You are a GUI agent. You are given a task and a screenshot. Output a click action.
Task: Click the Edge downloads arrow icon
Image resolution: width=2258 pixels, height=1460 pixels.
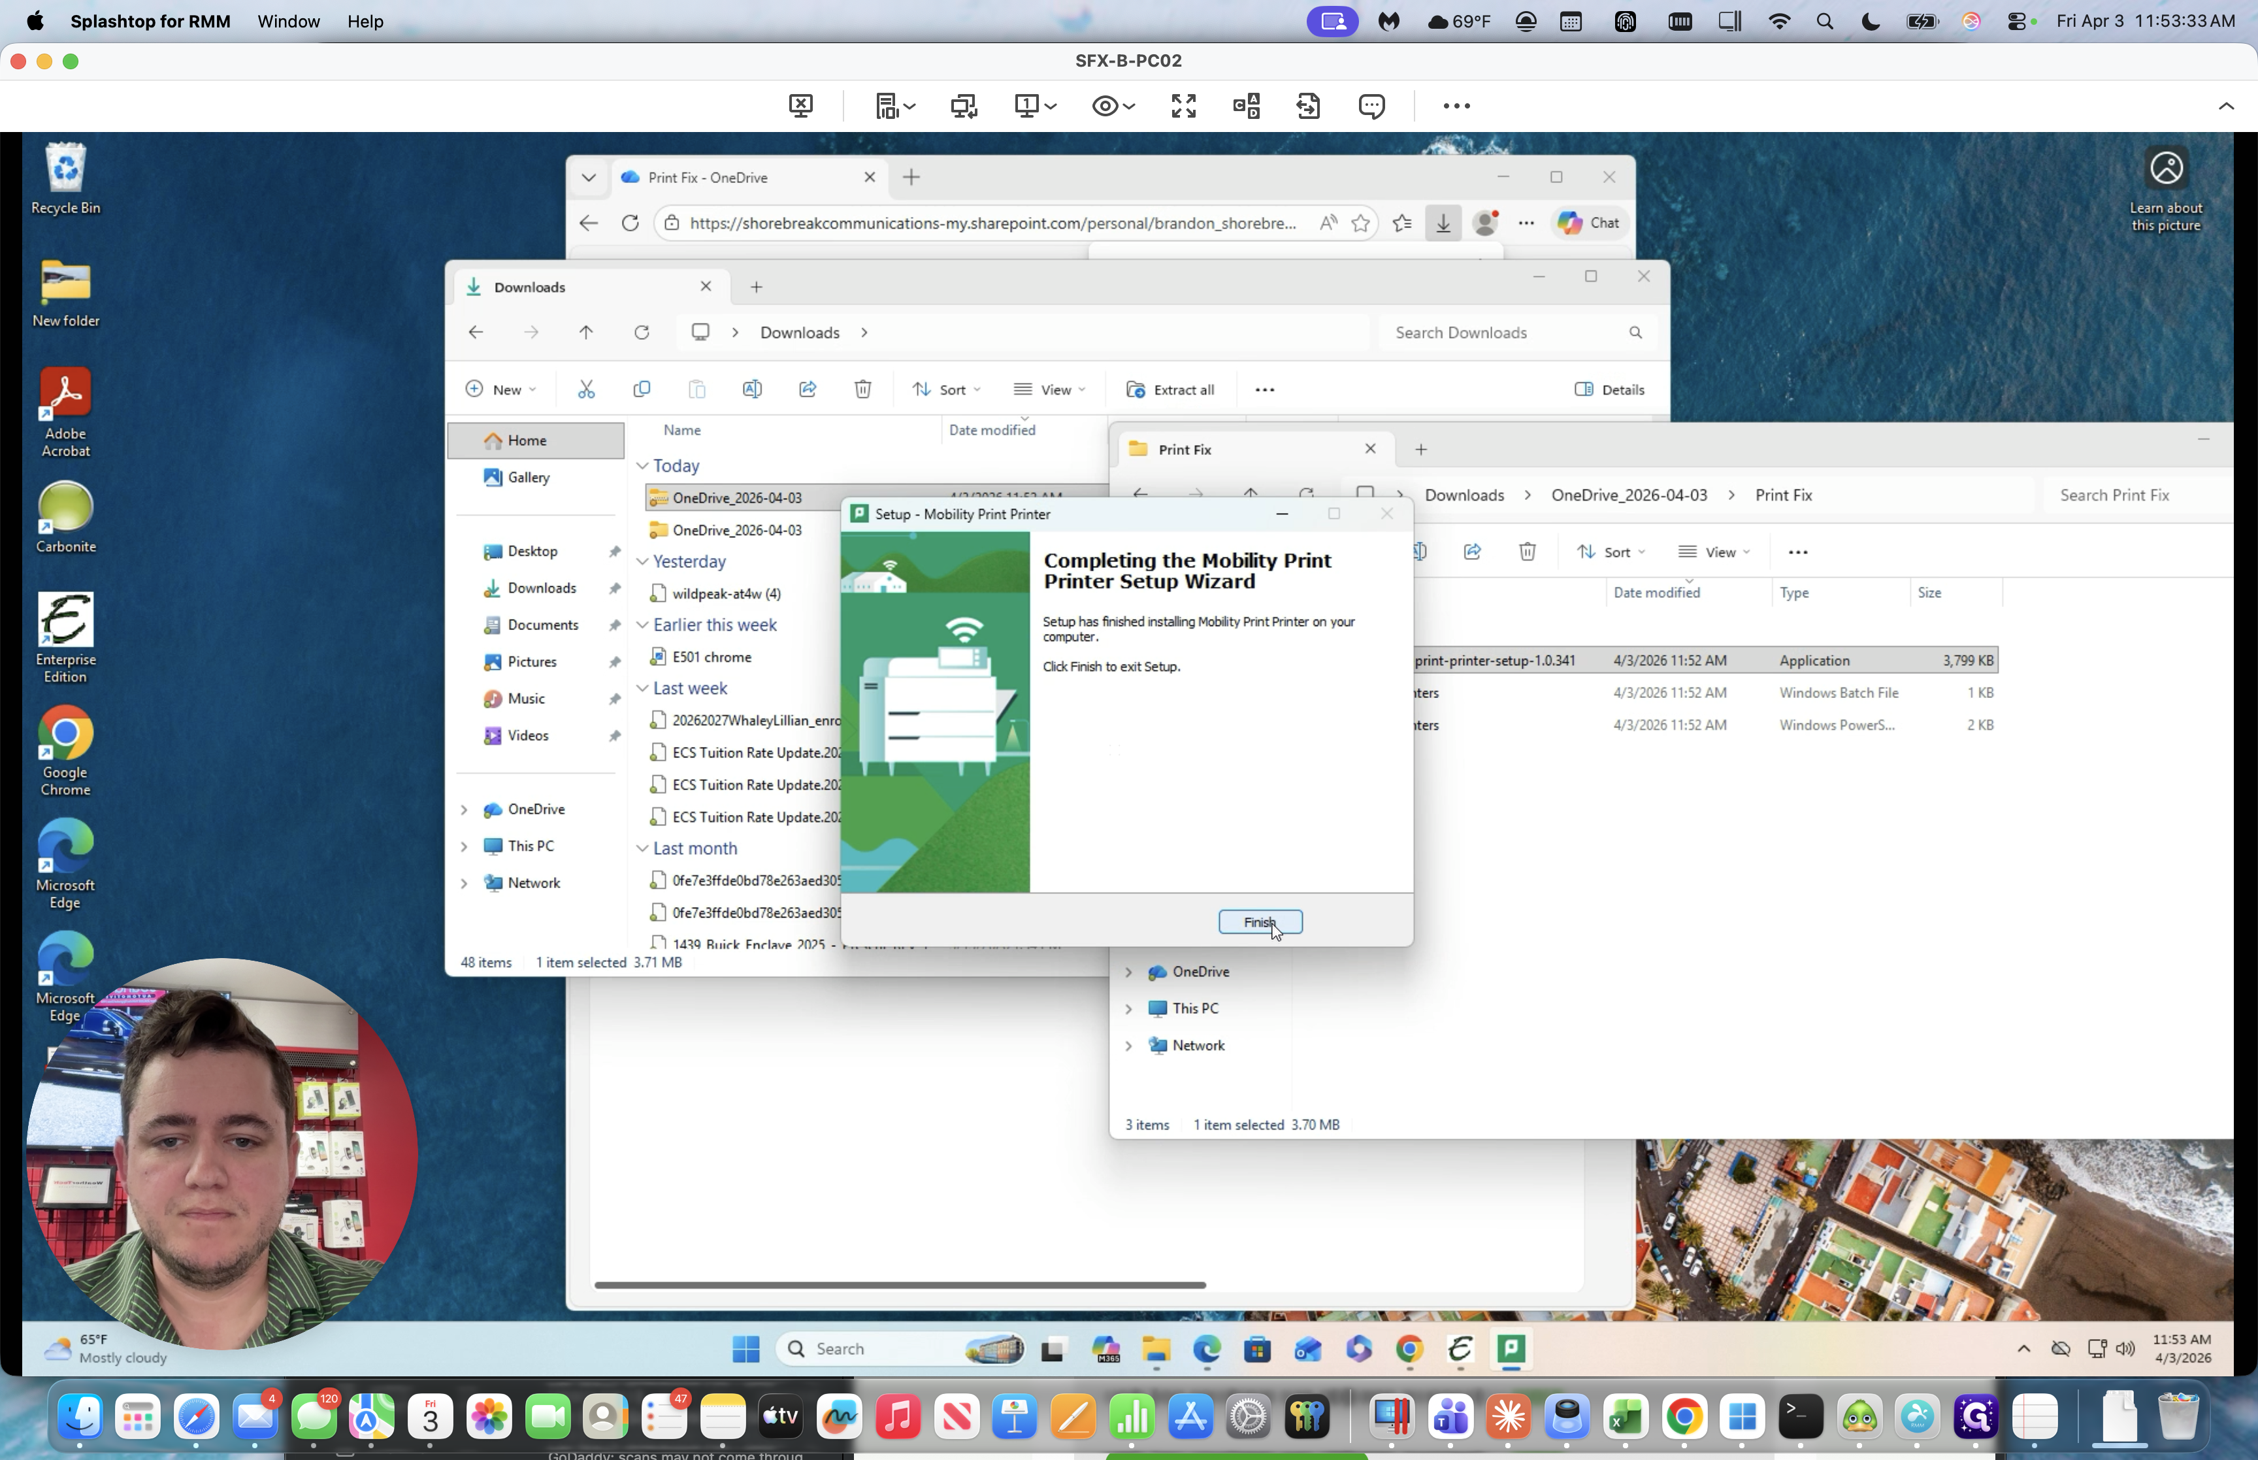point(1442,223)
